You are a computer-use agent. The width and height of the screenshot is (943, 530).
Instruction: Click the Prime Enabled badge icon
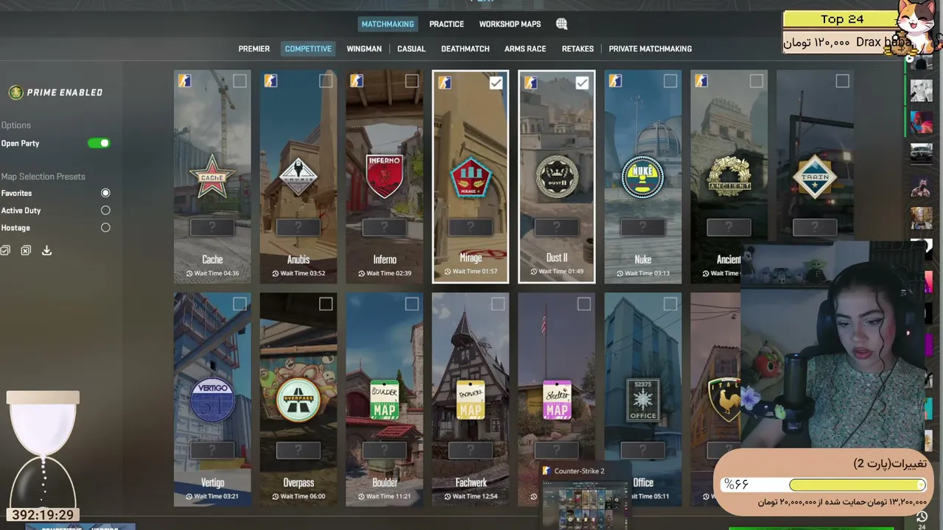(x=15, y=92)
